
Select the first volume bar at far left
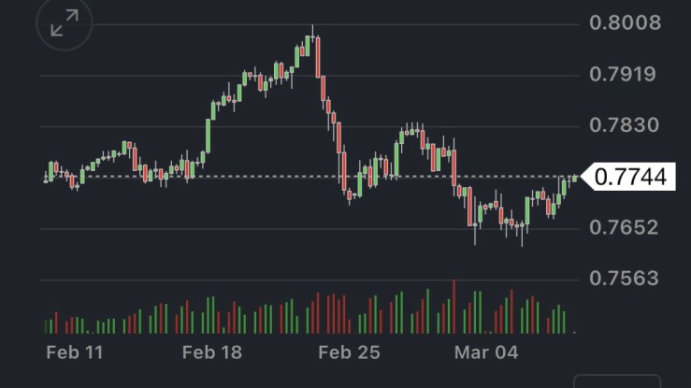tap(46, 326)
